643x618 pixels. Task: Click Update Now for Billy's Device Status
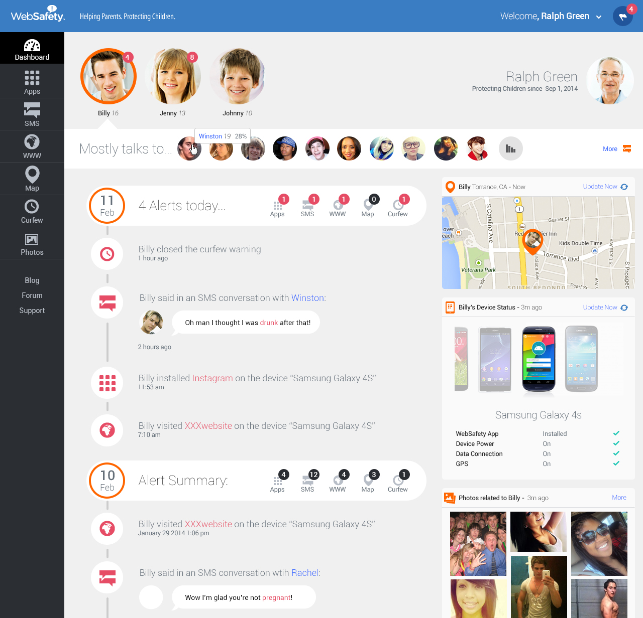pyautogui.click(x=600, y=307)
